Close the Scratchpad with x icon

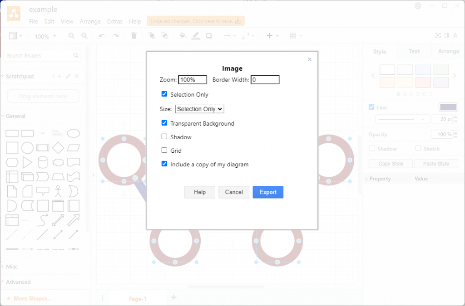[77, 76]
